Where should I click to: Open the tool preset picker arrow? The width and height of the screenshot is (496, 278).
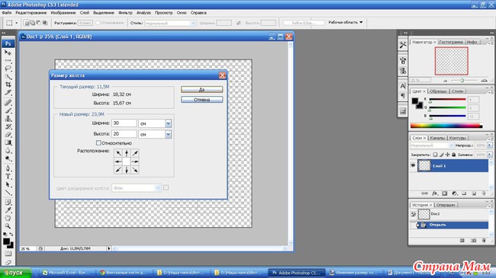coord(17,23)
